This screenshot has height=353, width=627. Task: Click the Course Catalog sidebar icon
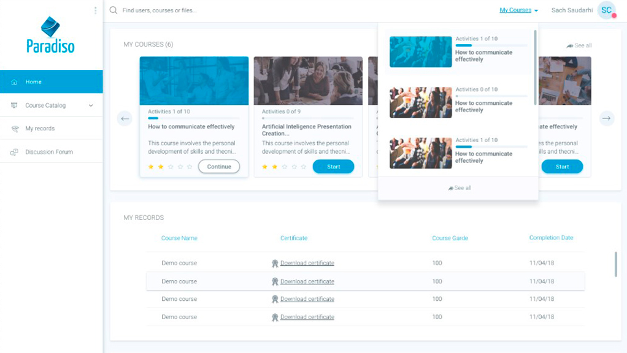14,105
